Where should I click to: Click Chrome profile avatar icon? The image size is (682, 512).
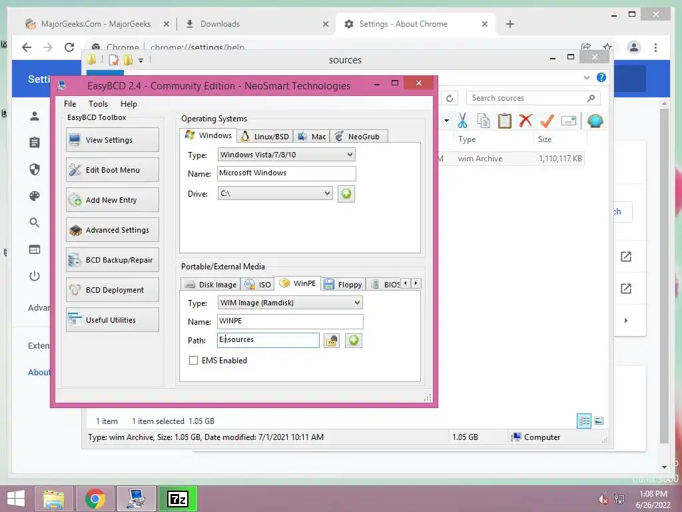pos(634,47)
